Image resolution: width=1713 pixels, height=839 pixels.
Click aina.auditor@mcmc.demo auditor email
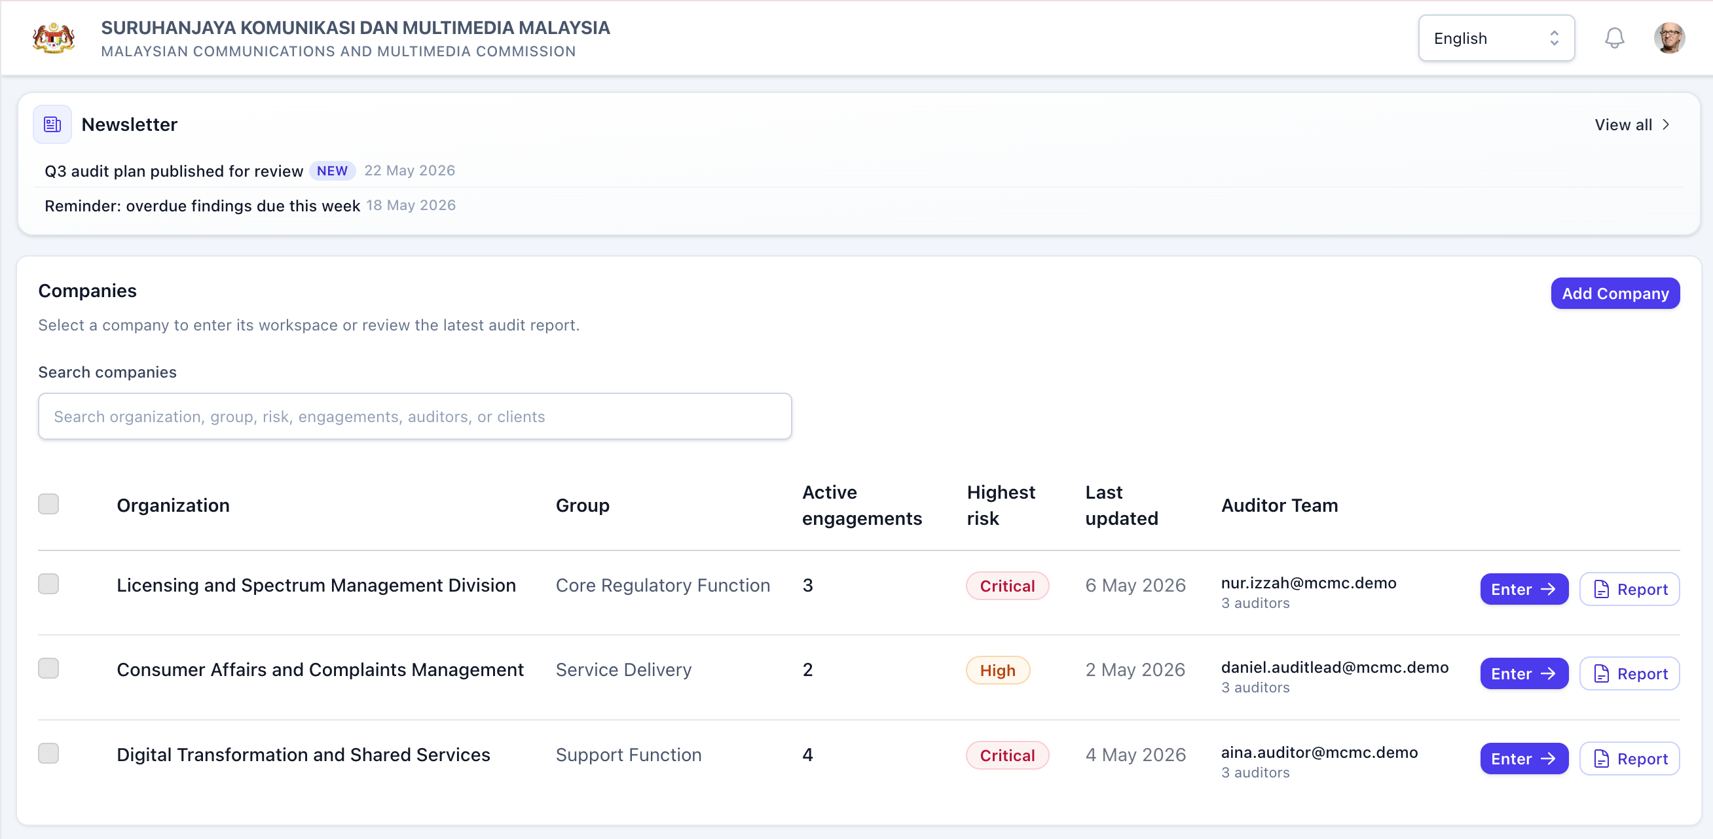(1319, 752)
